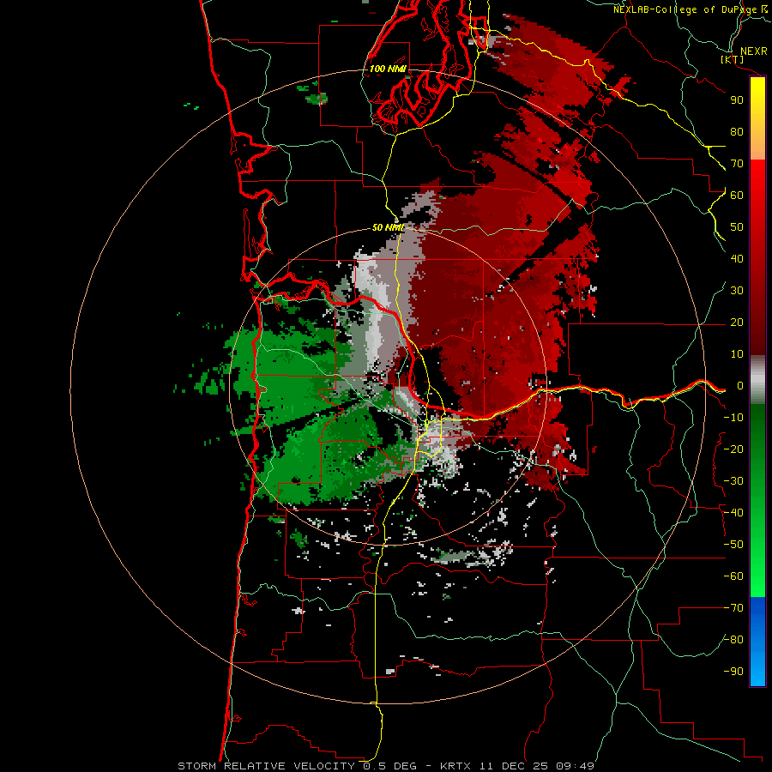Click the -10 value on velocity scale

[733, 418]
